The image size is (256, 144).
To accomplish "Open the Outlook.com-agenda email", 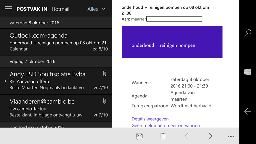I will tap(56, 42).
